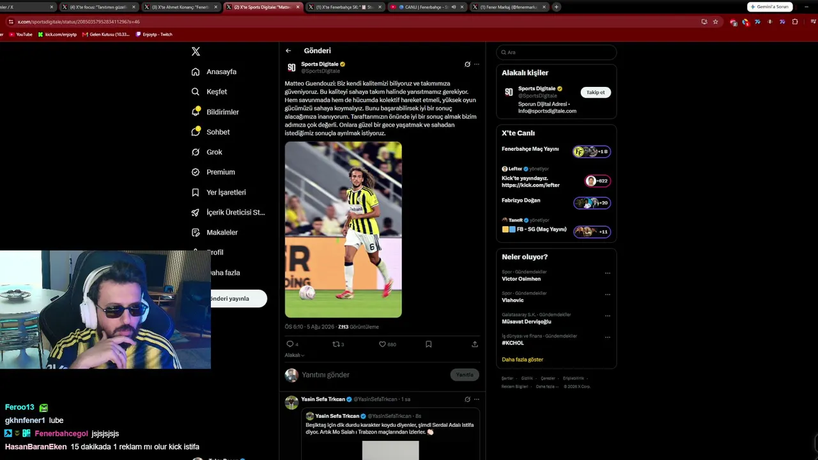Open Fabrizyo Doğan live space
Screen dimensions: 818x460
pyautogui.click(x=556, y=202)
